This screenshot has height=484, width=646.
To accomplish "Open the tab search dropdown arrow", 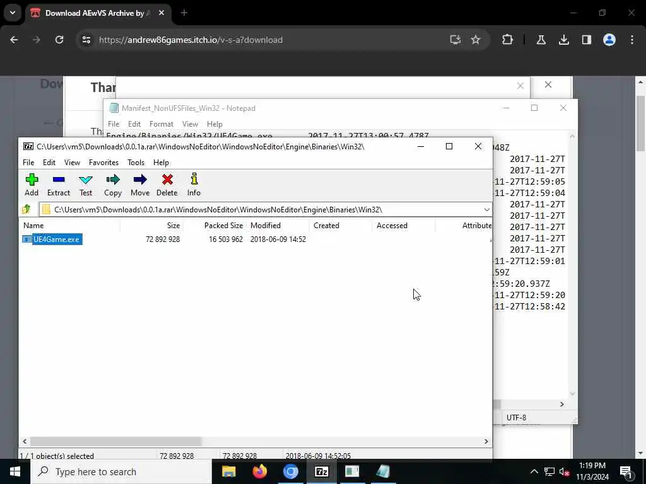I will pos(13,13).
